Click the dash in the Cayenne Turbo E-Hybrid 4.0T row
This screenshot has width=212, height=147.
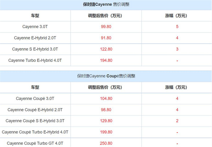(177, 61)
